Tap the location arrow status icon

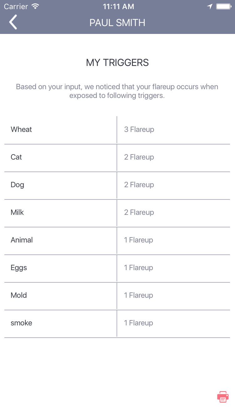(x=210, y=6)
